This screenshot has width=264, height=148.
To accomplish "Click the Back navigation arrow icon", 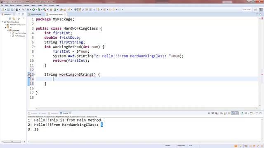I will pos(114,10).
